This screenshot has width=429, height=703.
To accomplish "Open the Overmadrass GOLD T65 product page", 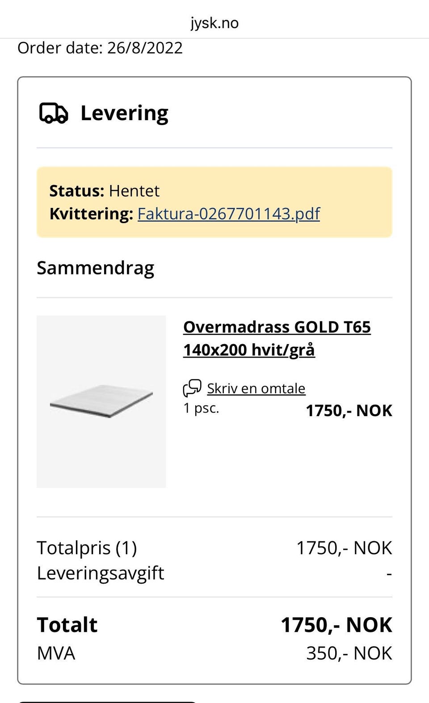I will coord(278,327).
